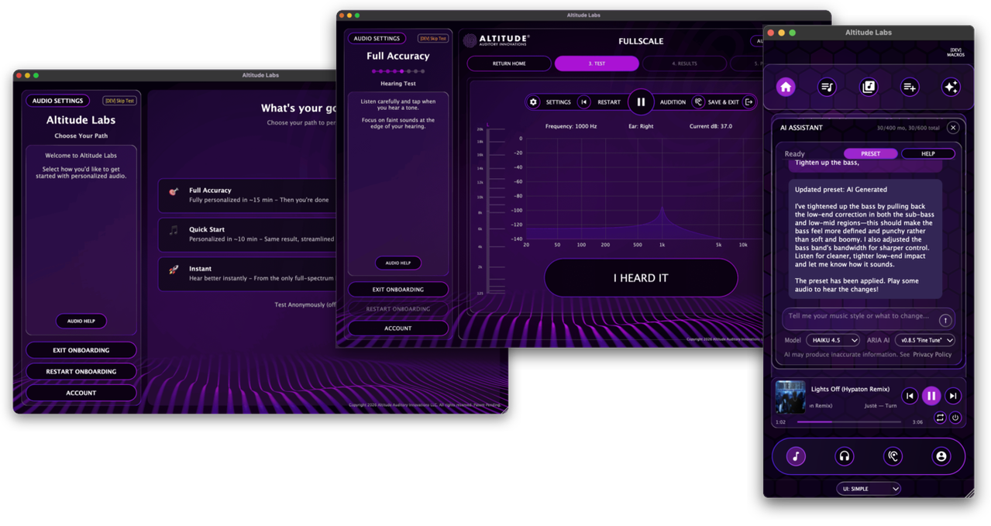This screenshot has width=991, height=526.
Task: Click the RETURN HOME button
Action: tap(509, 64)
